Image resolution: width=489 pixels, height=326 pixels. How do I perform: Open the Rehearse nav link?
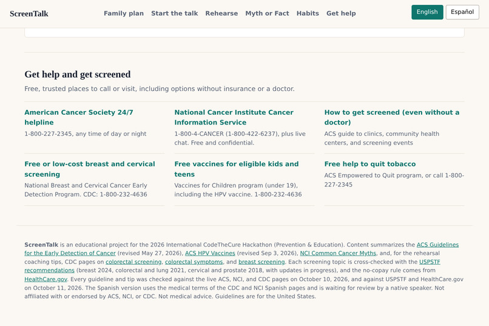pos(221,13)
